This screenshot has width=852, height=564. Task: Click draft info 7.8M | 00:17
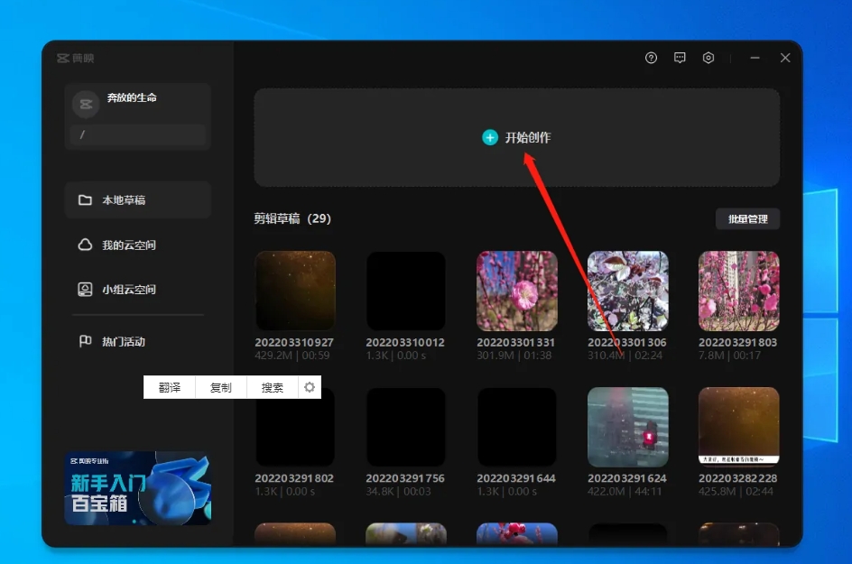click(x=729, y=356)
